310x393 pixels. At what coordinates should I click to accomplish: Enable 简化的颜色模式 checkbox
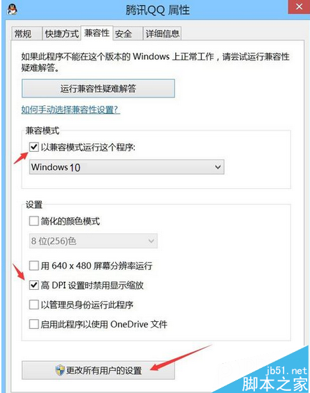[34, 221]
